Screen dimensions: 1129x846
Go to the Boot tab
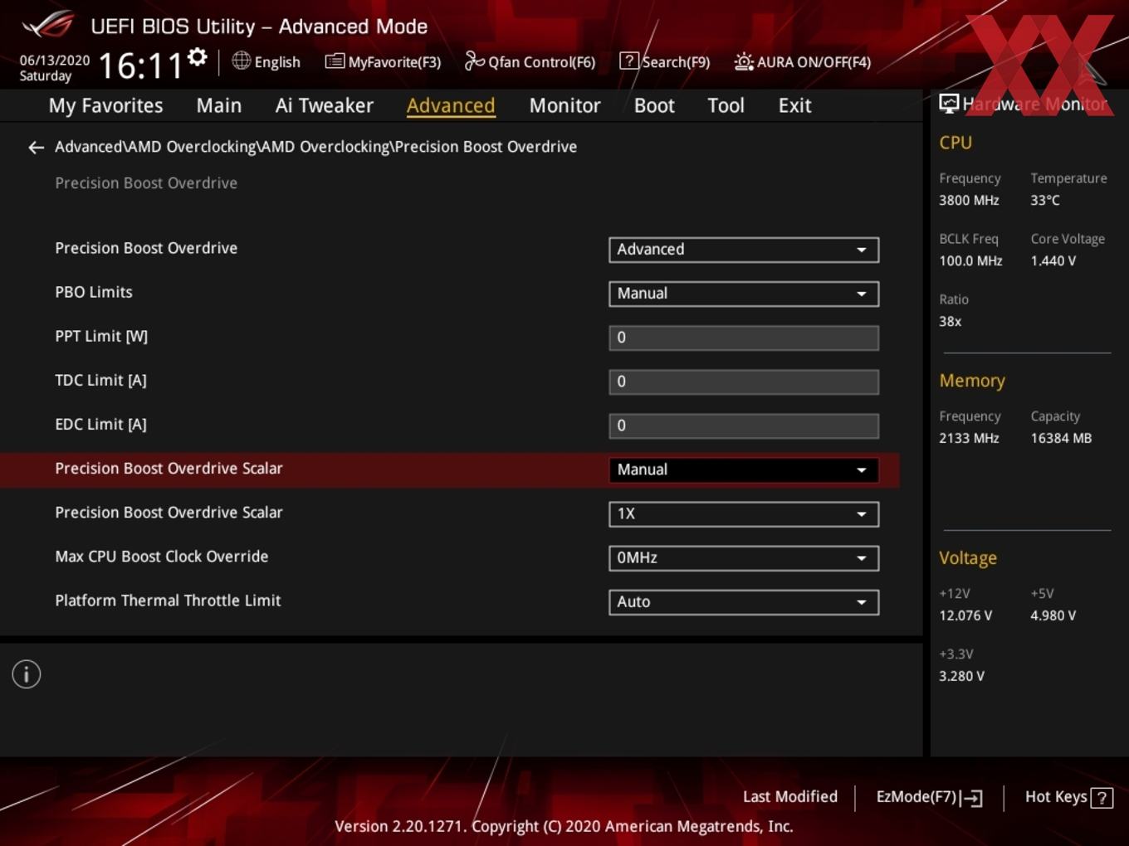(654, 105)
